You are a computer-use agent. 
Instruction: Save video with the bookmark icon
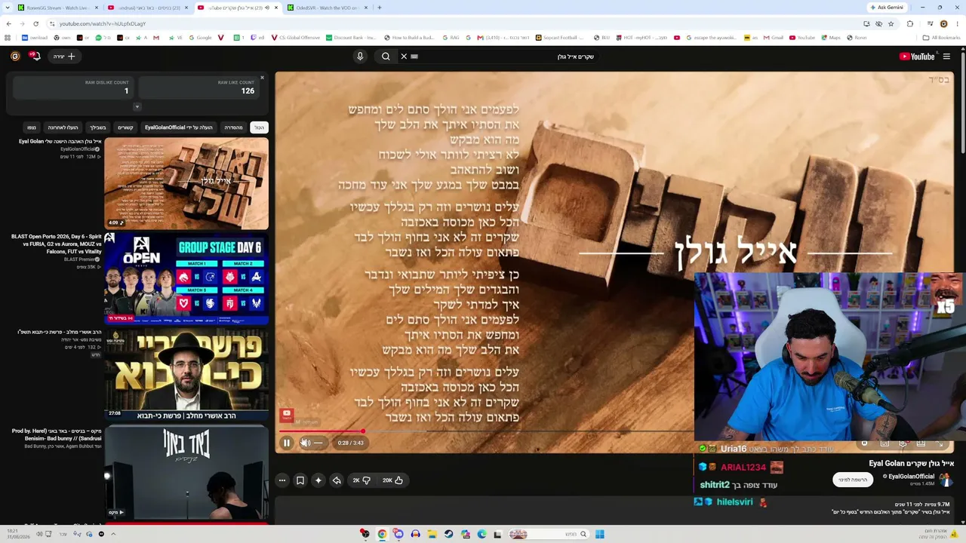click(300, 480)
